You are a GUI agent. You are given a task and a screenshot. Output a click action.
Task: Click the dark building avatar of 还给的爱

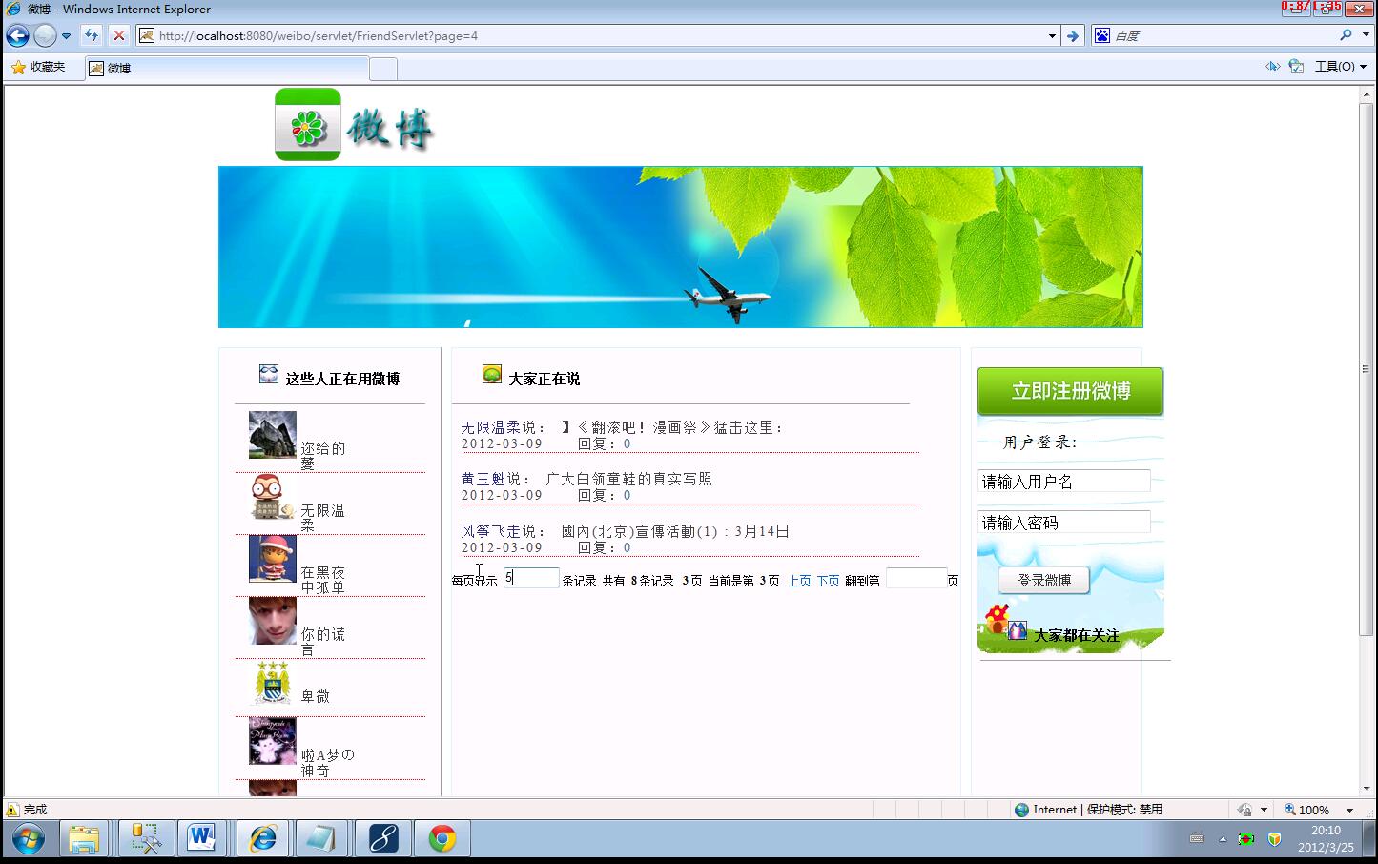click(272, 435)
